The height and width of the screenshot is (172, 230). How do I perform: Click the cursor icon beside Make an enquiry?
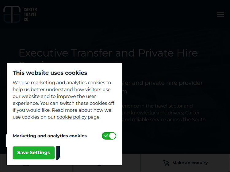click(x=166, y=163)
